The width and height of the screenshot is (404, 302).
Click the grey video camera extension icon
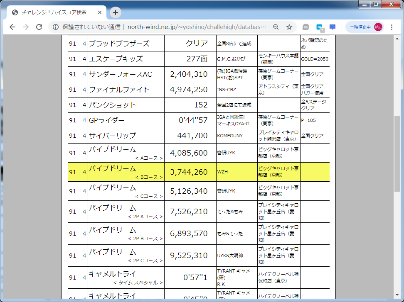pyautogui.click(x=305, y=27)
